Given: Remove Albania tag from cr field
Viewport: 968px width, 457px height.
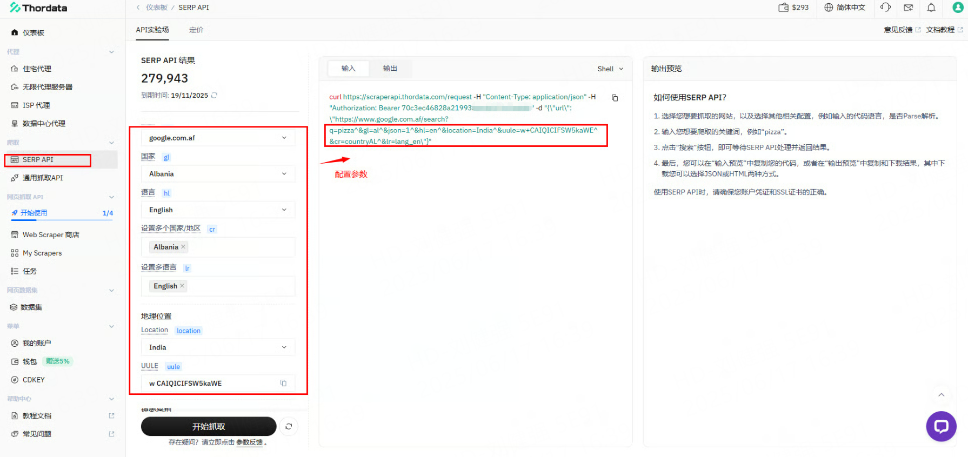Looking at the screenshot, I should [183, 247].
